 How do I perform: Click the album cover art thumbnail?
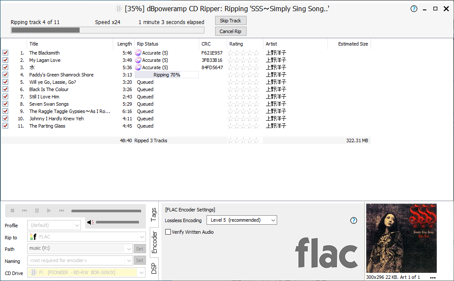(x=401, y=238)
